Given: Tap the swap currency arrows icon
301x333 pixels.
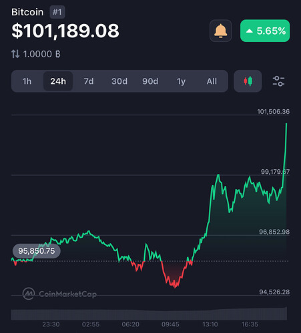Looking at the screenshot, I should click(15, 54).
